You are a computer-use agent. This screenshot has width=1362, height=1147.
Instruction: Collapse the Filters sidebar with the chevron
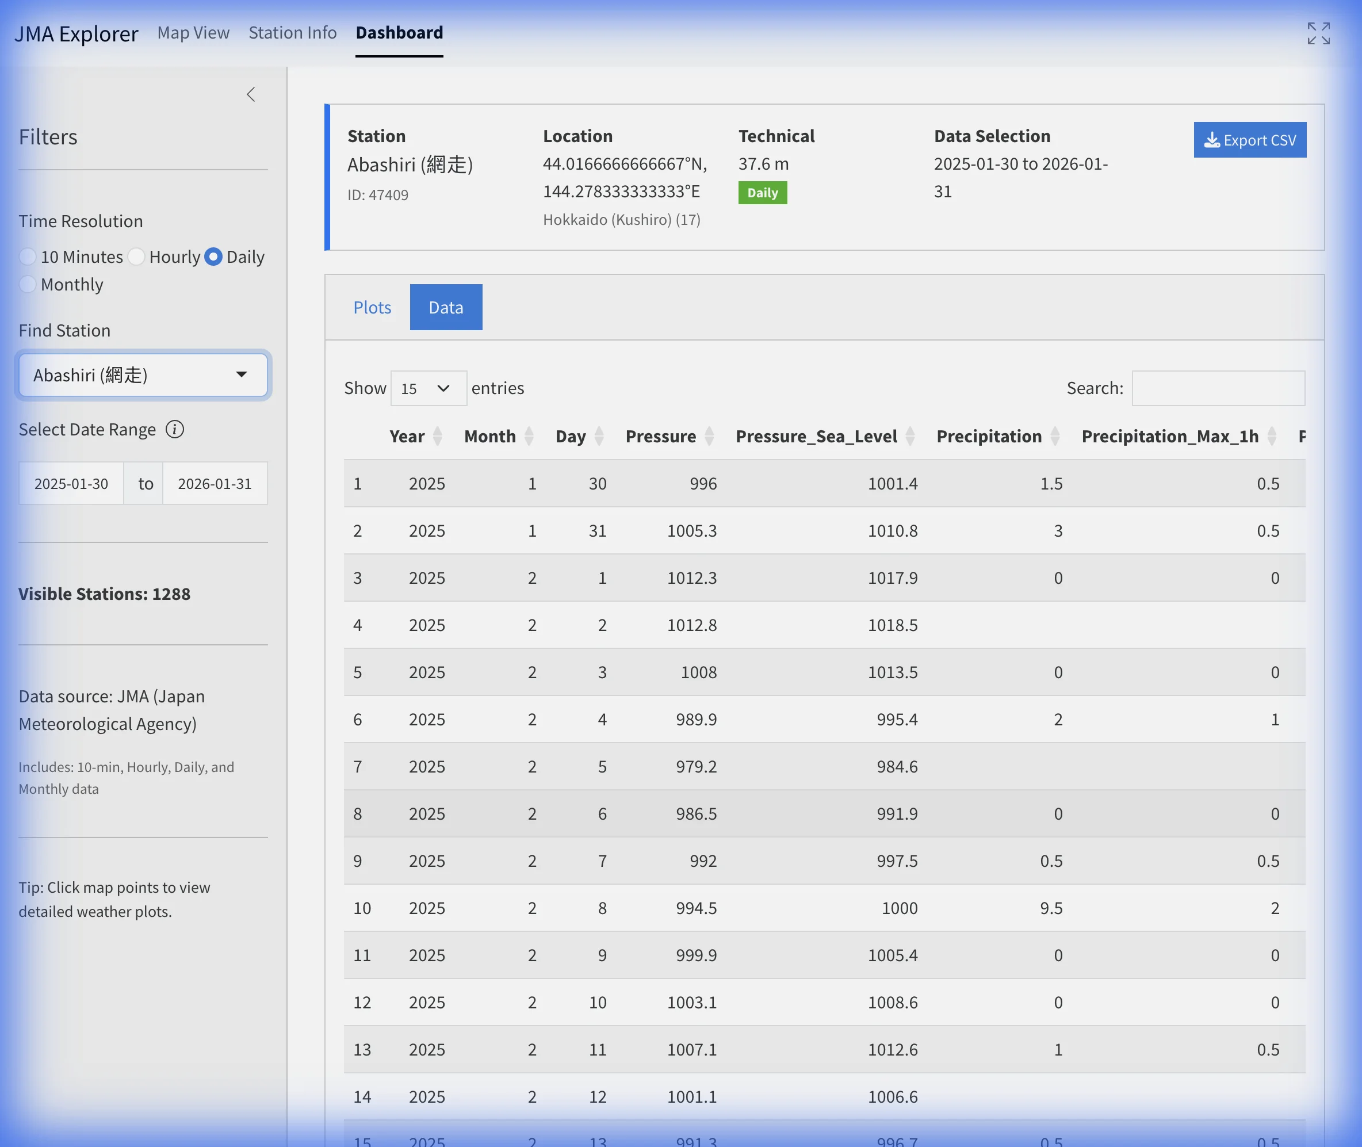[251, 94]
